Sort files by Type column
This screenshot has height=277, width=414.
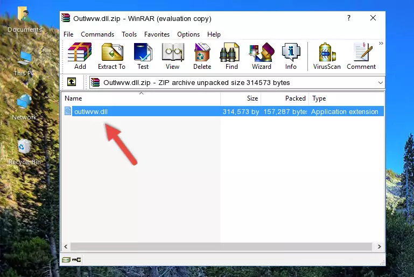click(346, 98)
